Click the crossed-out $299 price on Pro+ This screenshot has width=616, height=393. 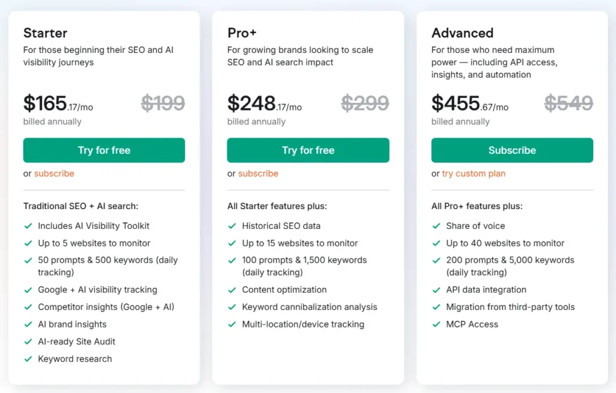[365, 103]
